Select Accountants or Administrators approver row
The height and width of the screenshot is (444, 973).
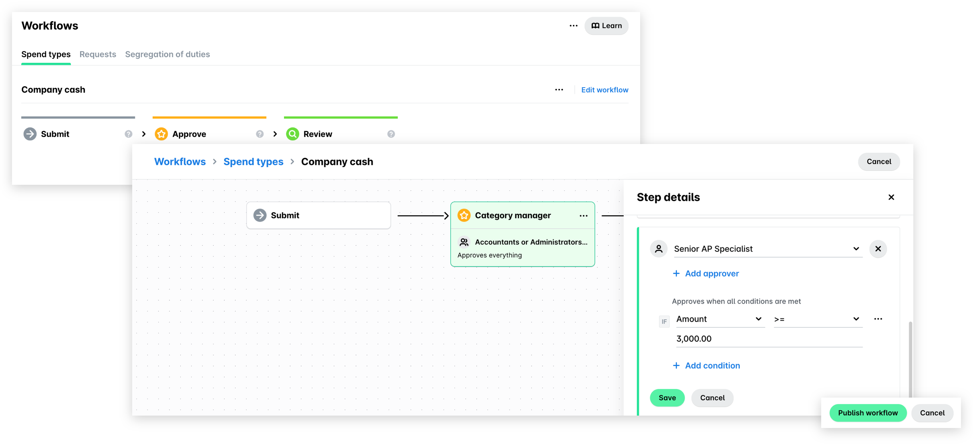tap(522, 242)
